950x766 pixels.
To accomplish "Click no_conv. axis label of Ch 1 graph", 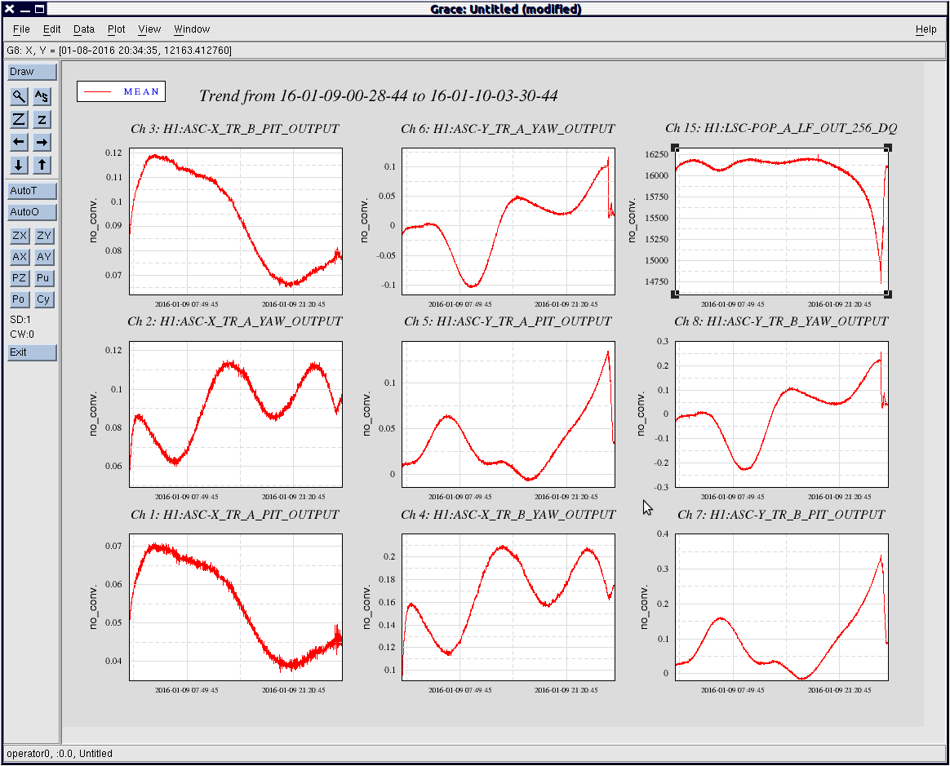I will [93, 607].
